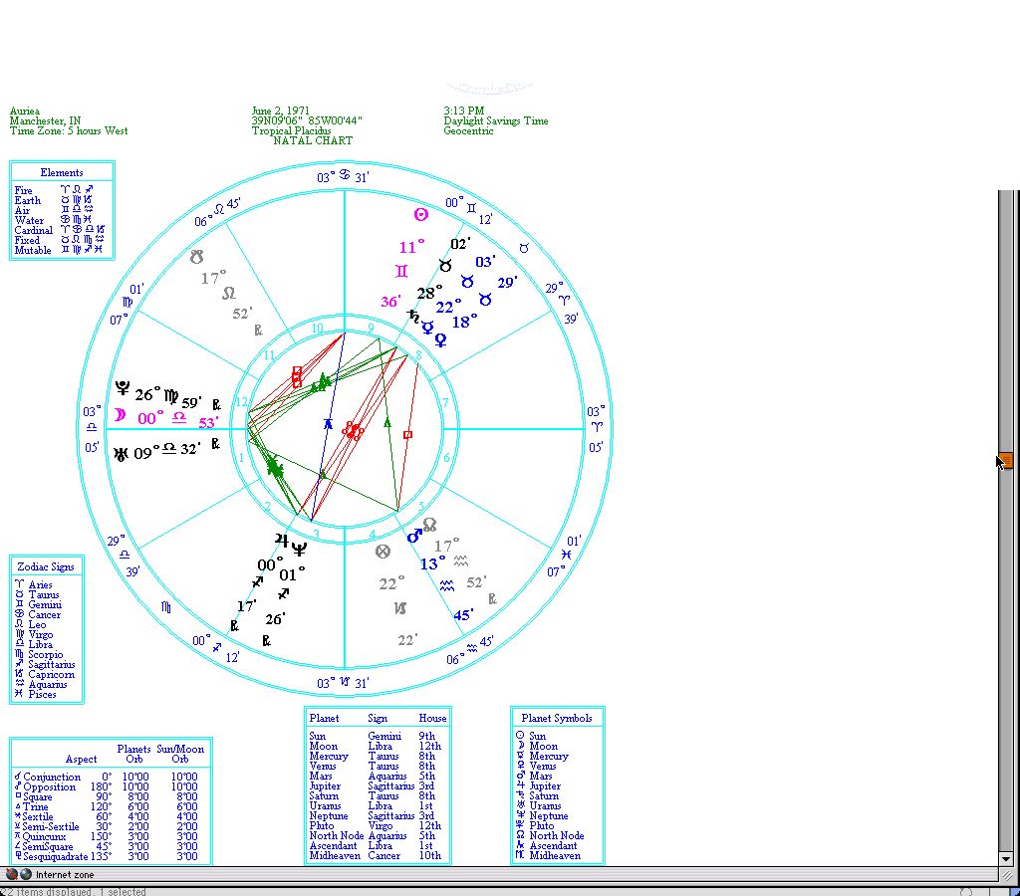Viewport: 1020px width, 896px height.
Task: Click the Fire row in the Elements legend
Action: tap(55, 190)
